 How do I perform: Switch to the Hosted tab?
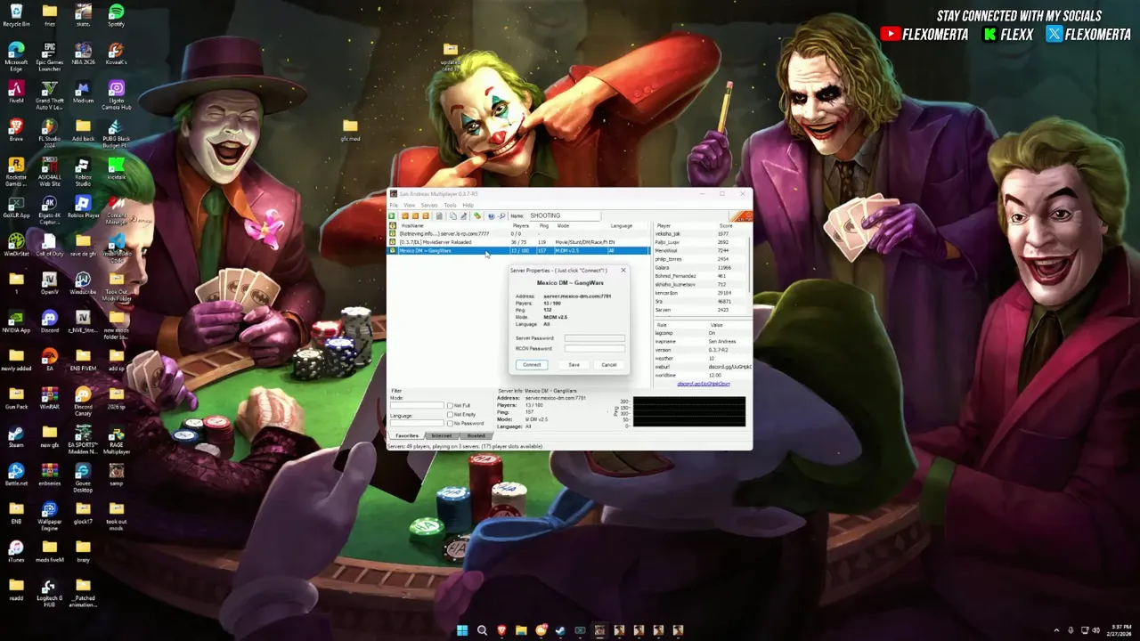476,436
